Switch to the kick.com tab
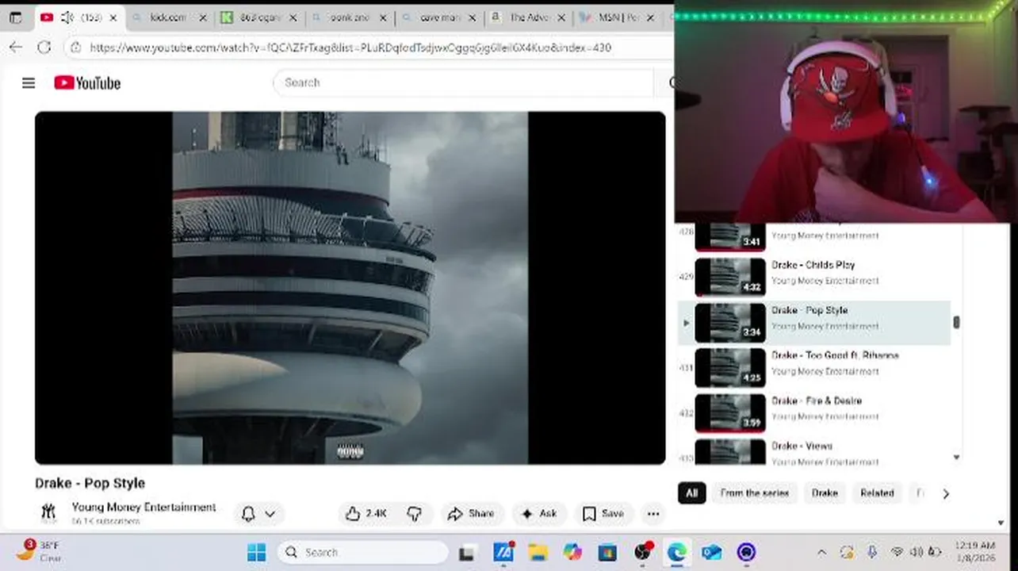This screenshot has width=1018, height=571. pyautogui.click(x=167, y=17)
